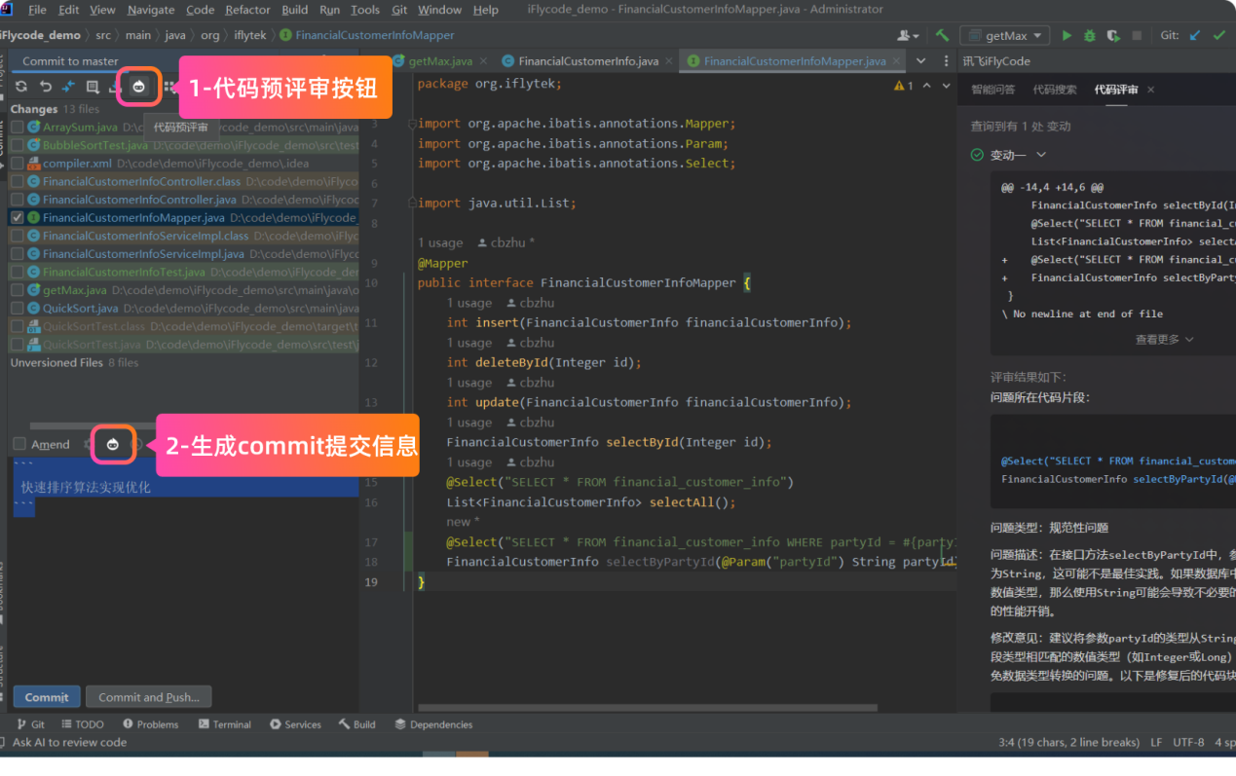Click the green Debug bug icon
Screen dimensions: 1236x776
coord(1089,35)
